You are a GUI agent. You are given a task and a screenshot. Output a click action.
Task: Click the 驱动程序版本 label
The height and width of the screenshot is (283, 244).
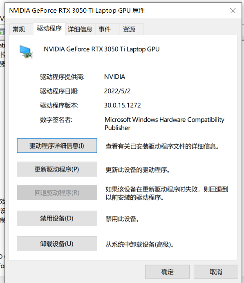click(x=59, y=105)
